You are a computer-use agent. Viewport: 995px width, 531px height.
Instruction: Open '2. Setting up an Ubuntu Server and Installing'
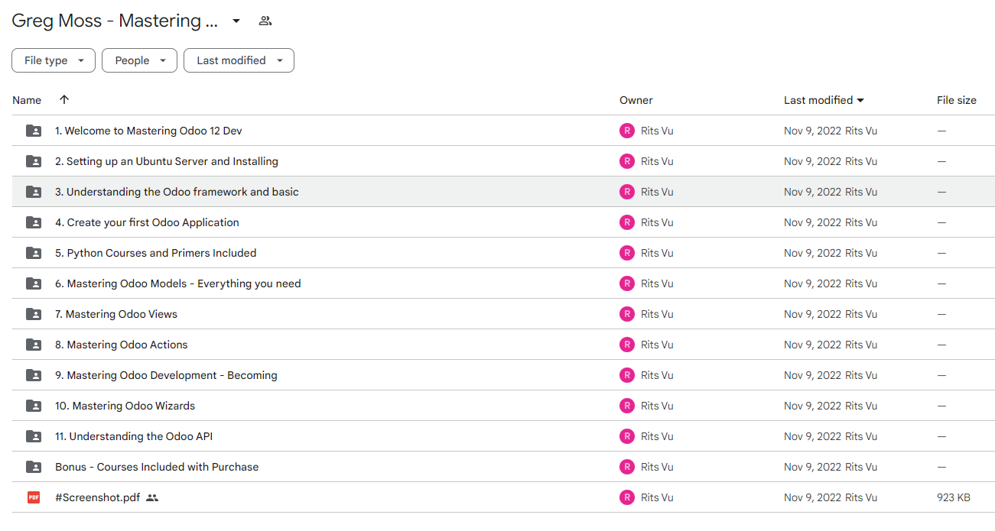(167, 161)
